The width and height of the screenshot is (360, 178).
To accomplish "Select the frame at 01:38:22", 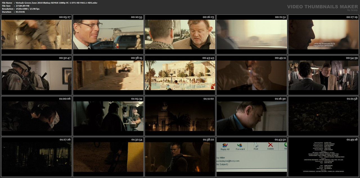I will point(180,157).
